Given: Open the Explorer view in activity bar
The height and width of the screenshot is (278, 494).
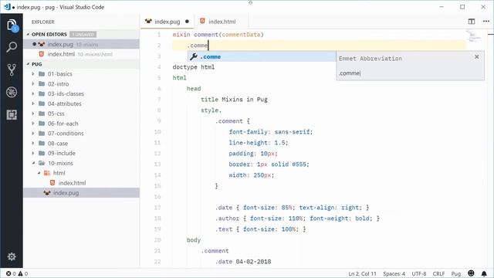Looking at the screenshot, I should 12,25.
